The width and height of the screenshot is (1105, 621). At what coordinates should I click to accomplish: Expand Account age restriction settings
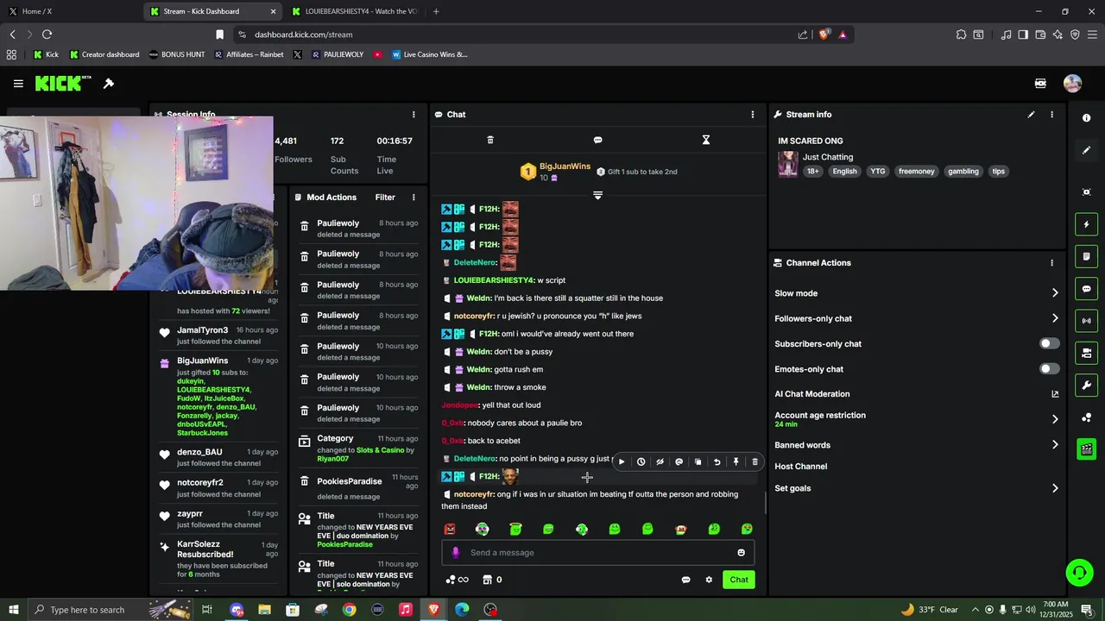point(1054,419)
